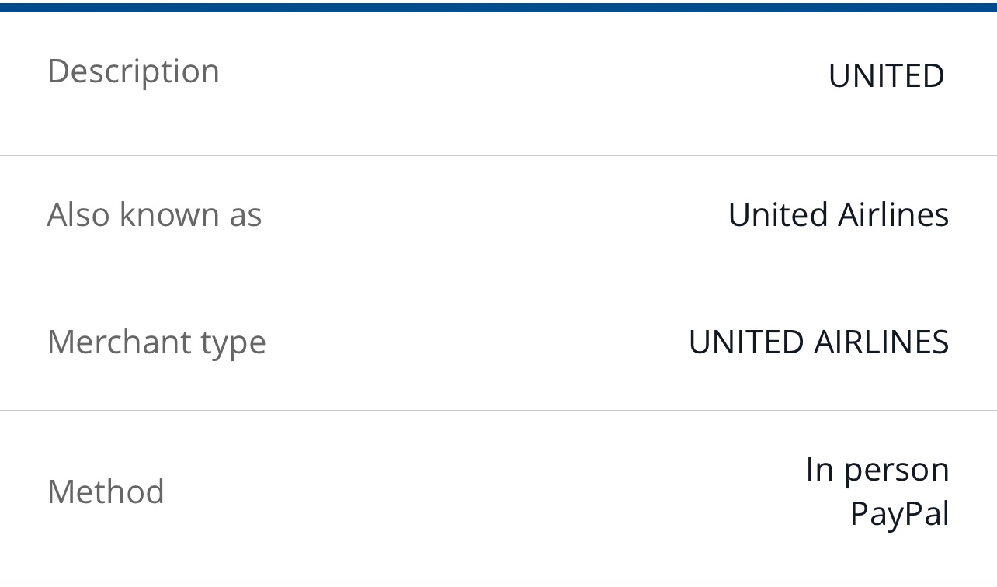Viewport: 997px width, 587px height.
Task: Select the UNITED description value
Action: click(886, 76)
